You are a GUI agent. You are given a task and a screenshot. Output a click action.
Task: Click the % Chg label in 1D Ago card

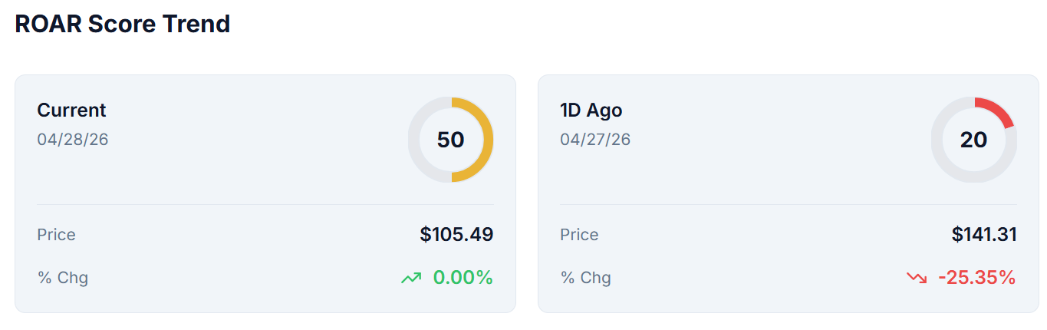pyautogui.click(x=586, y=278)
